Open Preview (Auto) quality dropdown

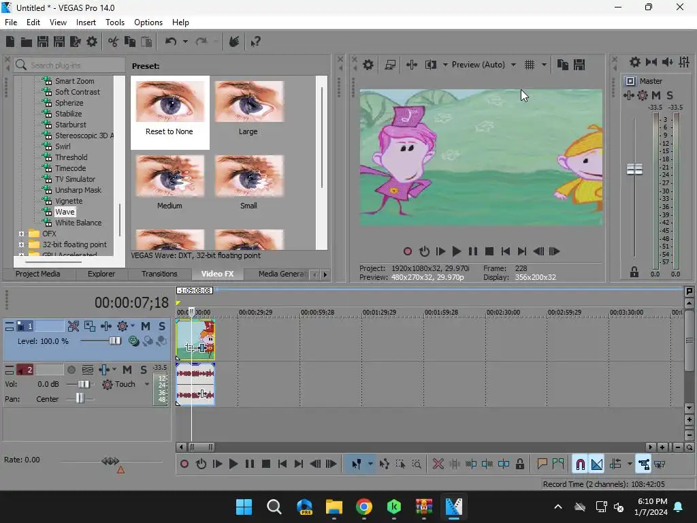pos(513,65)
